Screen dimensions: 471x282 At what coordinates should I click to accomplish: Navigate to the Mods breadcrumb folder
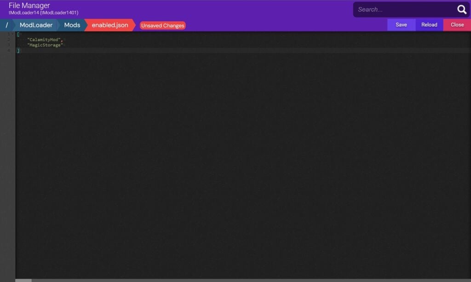tap(72, 25)
